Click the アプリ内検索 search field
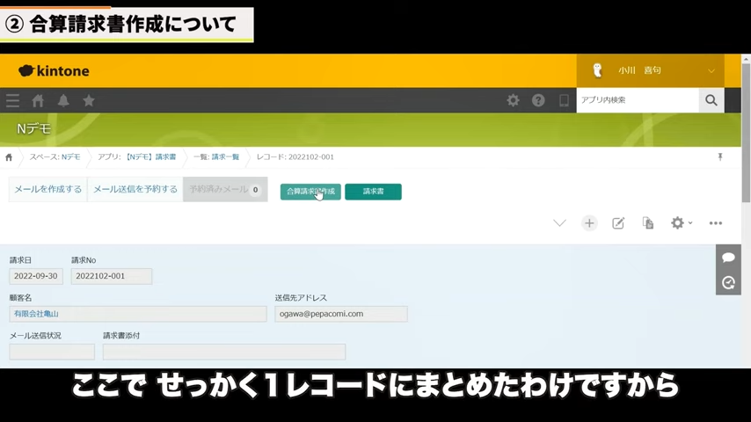The image size is (751, 422). tap(638, 100)
